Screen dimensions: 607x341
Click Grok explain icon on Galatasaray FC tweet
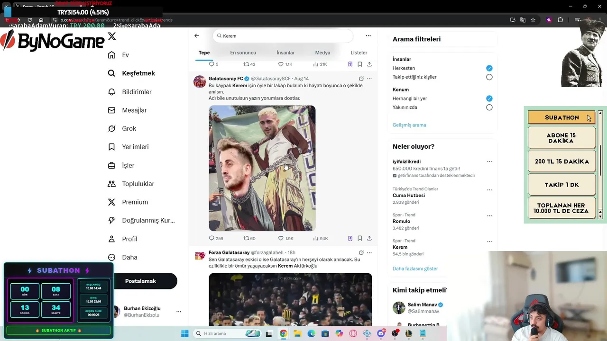point(361,79)
